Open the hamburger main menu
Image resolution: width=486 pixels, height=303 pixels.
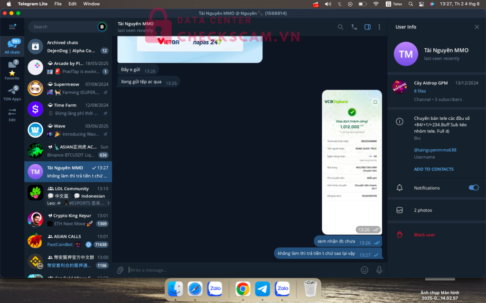[x=12, y=27]
